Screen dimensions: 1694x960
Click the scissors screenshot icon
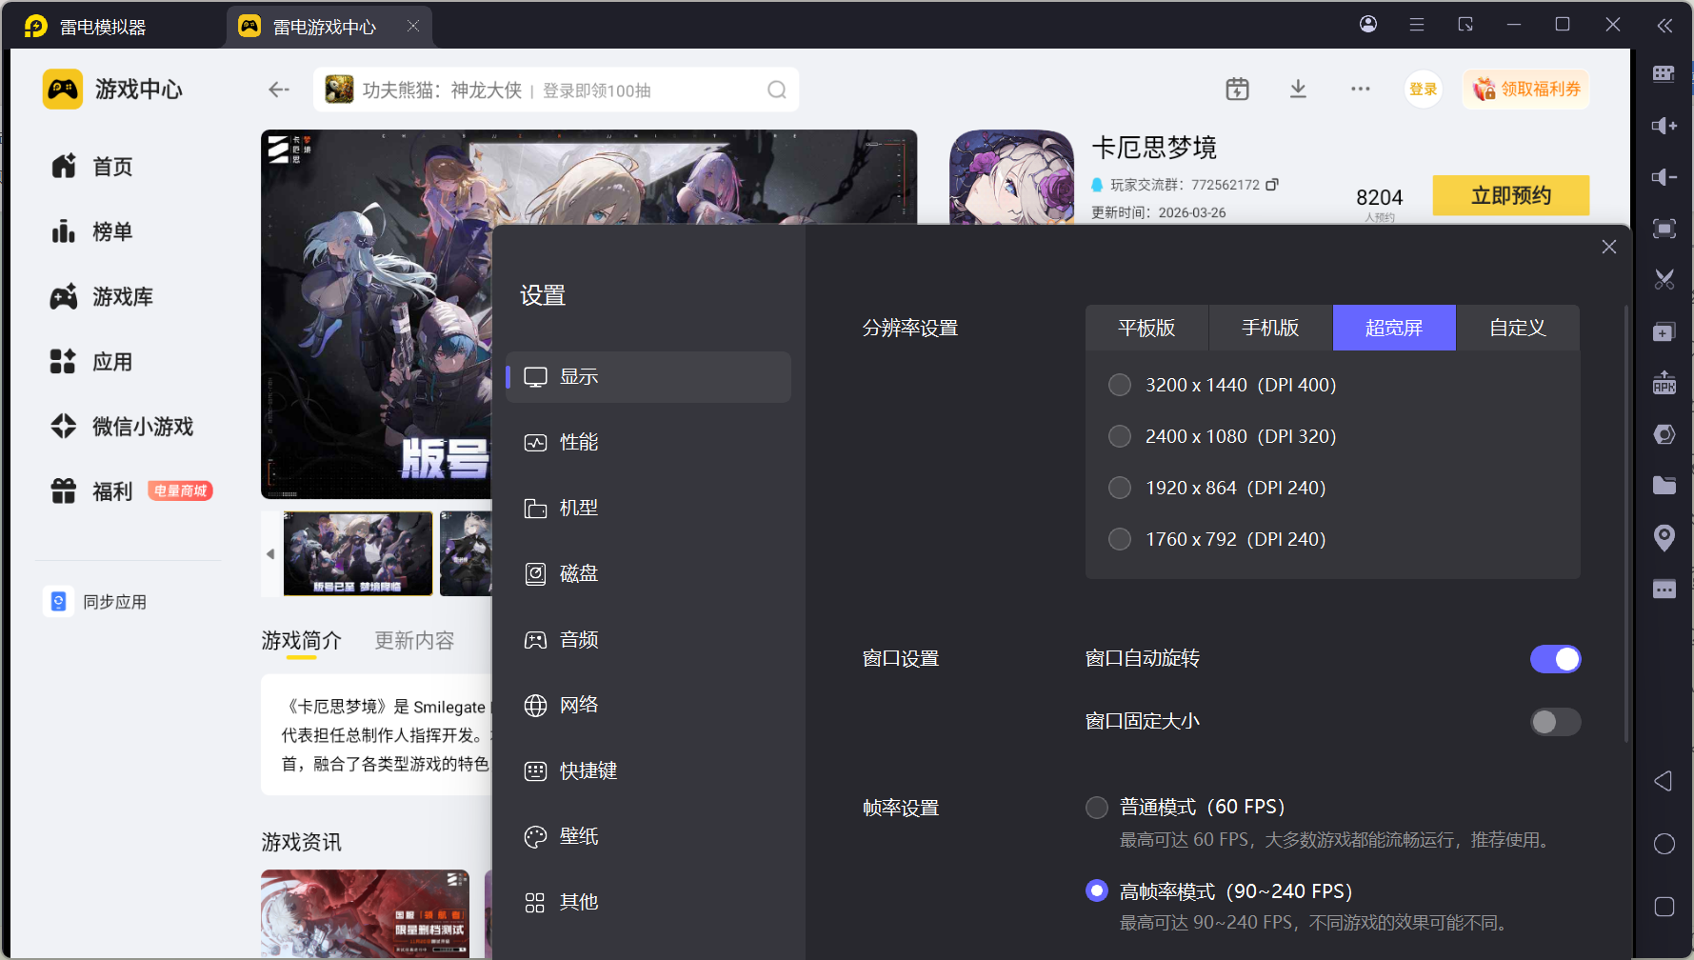pyautogui.click(x=1664, y=280)
